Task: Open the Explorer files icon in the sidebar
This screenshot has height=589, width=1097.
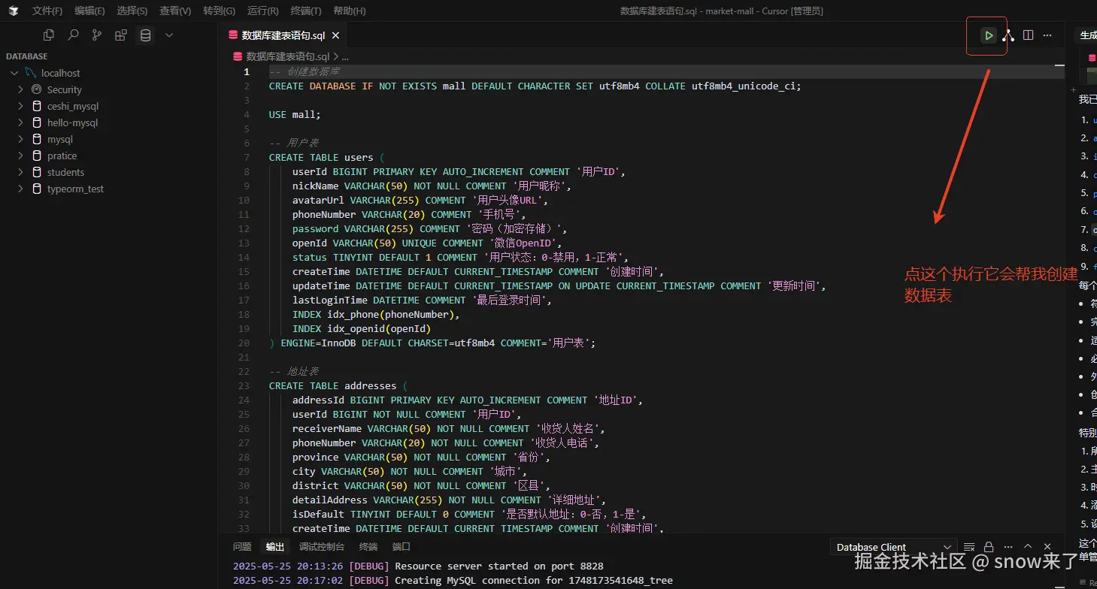Action: (49, 35)
